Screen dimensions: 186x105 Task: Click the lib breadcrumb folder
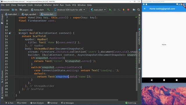15,10
